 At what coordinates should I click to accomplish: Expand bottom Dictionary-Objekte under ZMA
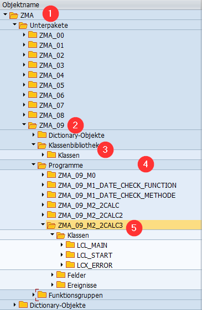pos(14,304)
